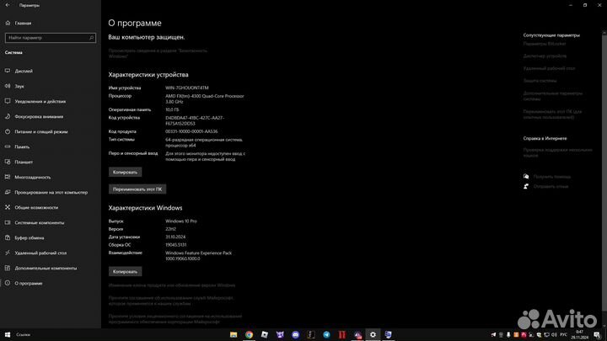Viewport: 607px width, 341px height.
Task: Copy Windows specifications with lower Копировать
Action: [125, 272]
